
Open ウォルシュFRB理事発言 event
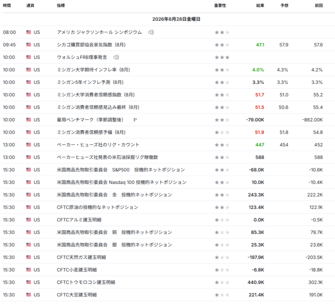tap(82, 57)
